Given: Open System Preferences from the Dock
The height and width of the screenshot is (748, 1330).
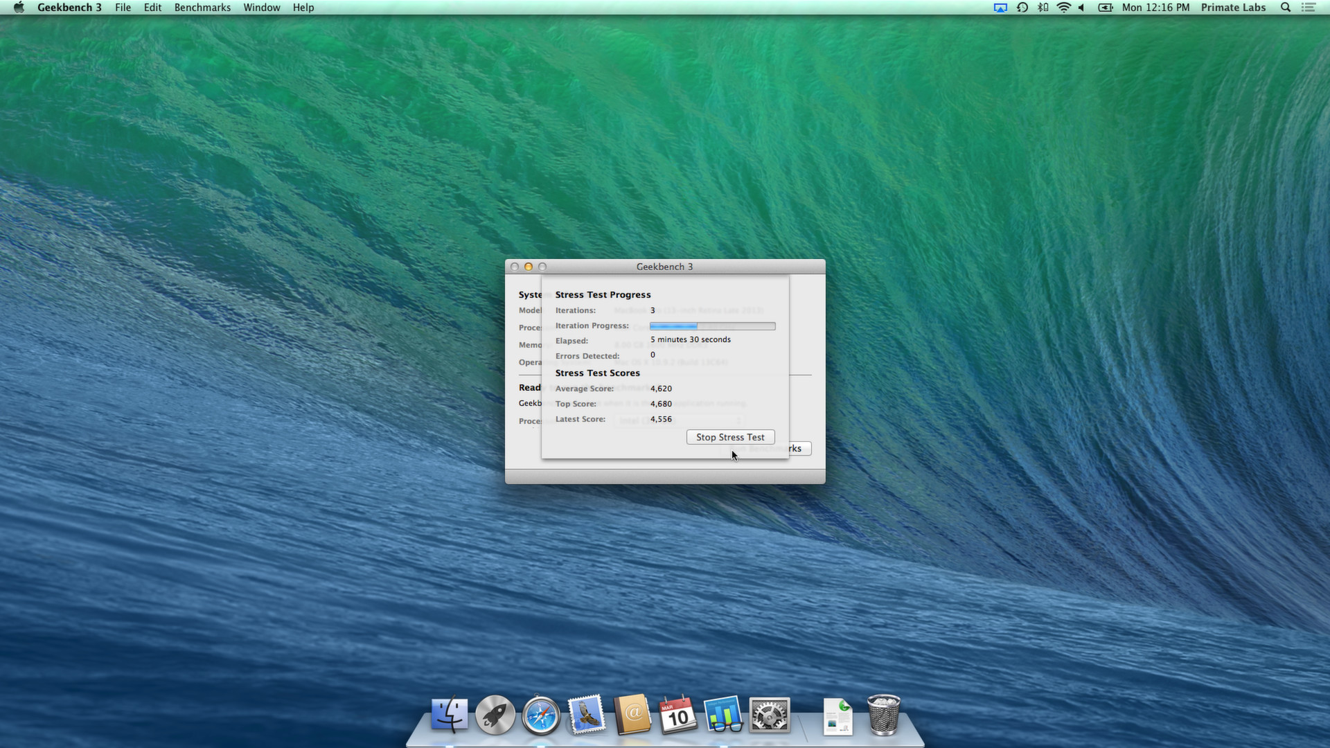Looking at the screenshot, I should 770,715.
